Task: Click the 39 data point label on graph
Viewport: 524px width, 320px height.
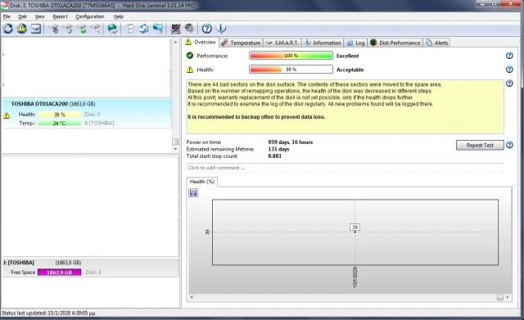Action: (x=355, y=228)
